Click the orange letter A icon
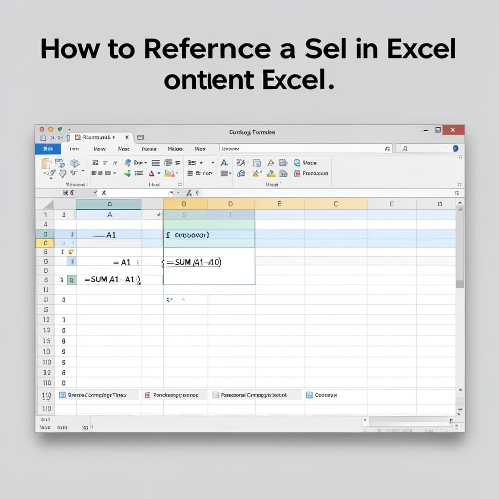The height and width of the screenshot is (499, 499). (x=270, y=163)
